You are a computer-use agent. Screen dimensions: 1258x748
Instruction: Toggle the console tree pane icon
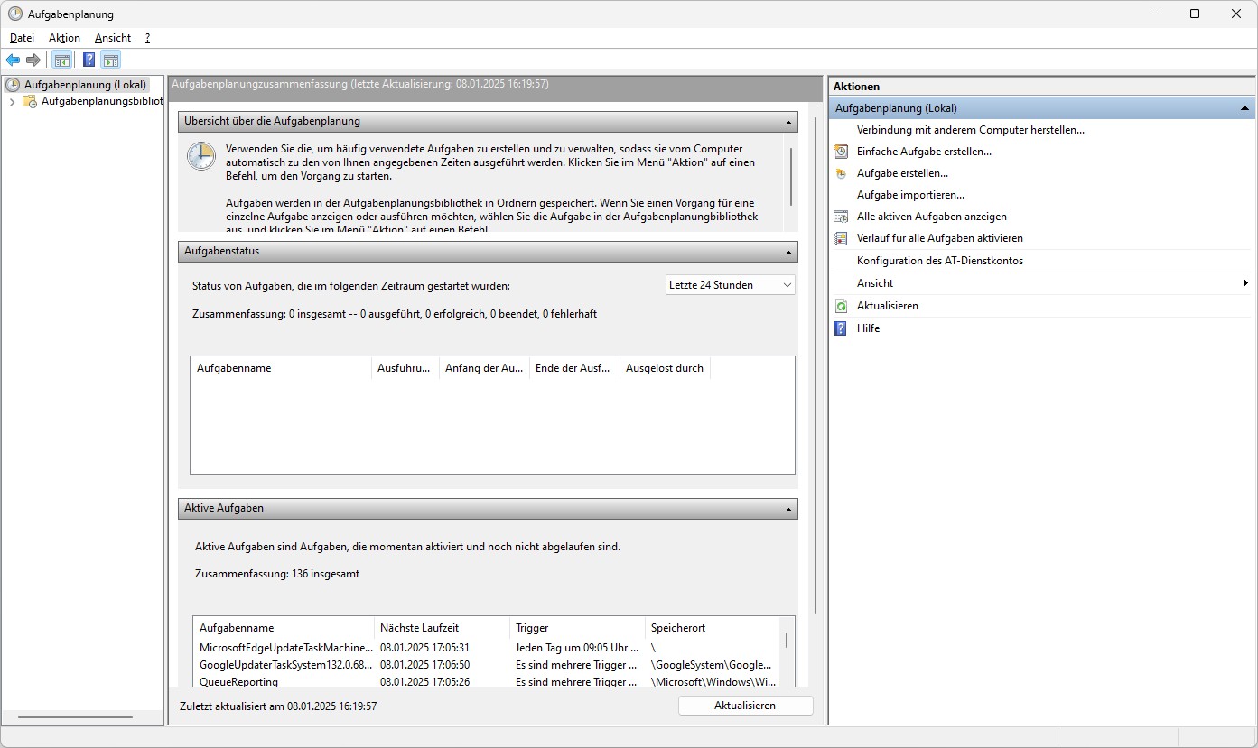tap(61, 60)
